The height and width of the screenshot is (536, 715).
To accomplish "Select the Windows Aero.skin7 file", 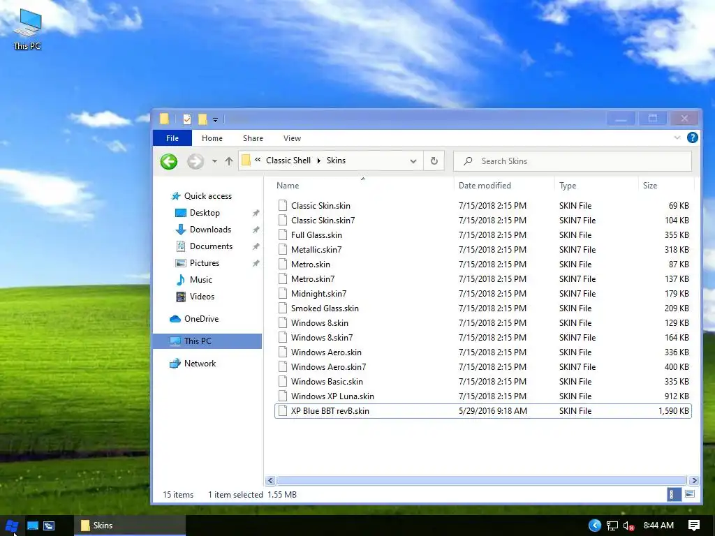I will click(x=483, y=367).
